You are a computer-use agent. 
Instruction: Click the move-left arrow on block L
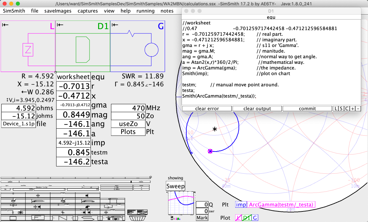(5, 25)
